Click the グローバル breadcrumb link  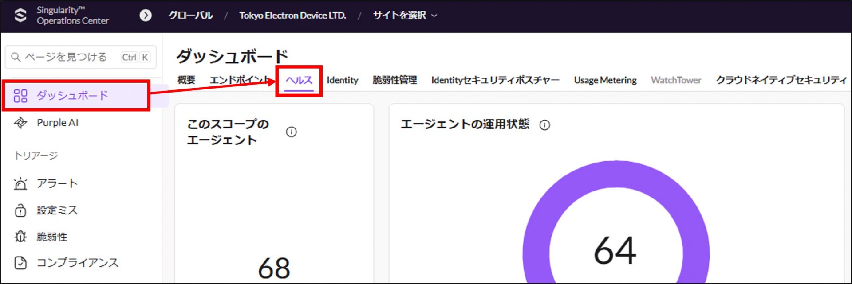[190, 16]
